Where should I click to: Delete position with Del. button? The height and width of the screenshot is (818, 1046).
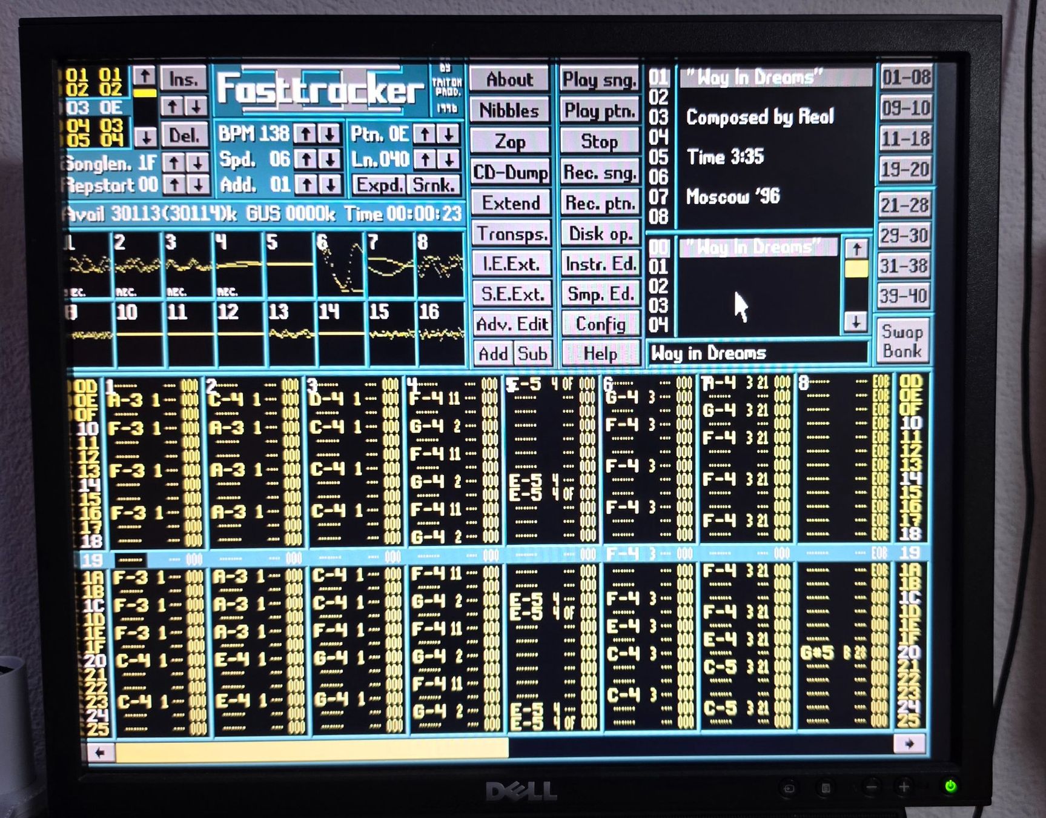[184, 135]
